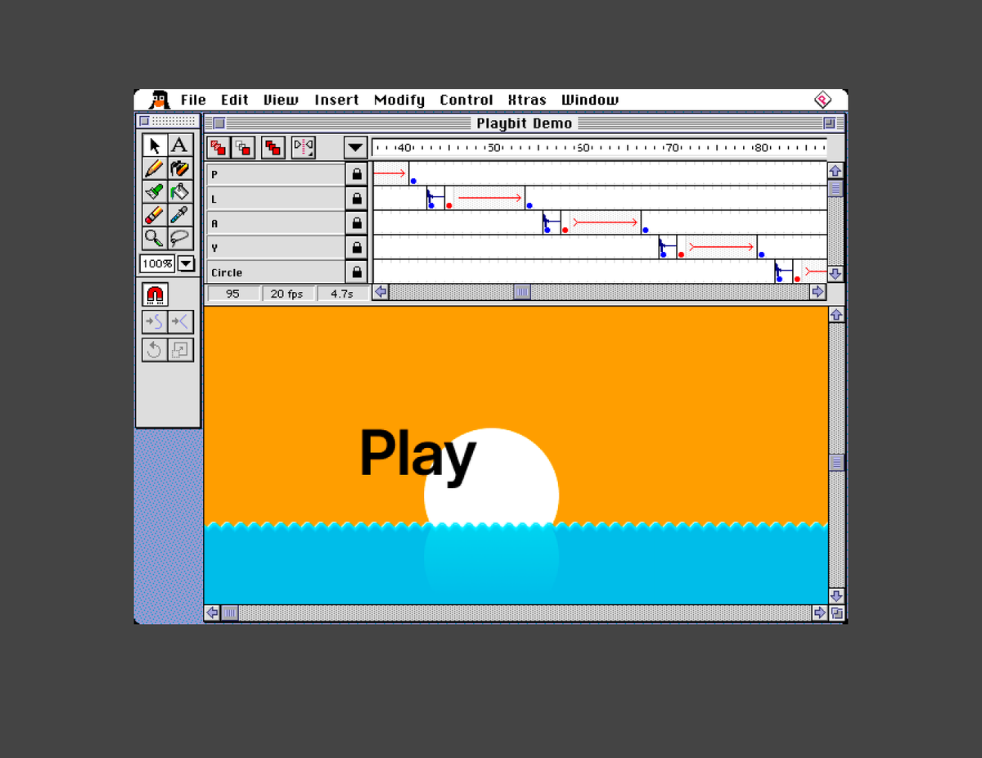Click the stage horizontal scrollbar thumb
The width and height of the screenshot is (982, 758).
tap(230, 612)
